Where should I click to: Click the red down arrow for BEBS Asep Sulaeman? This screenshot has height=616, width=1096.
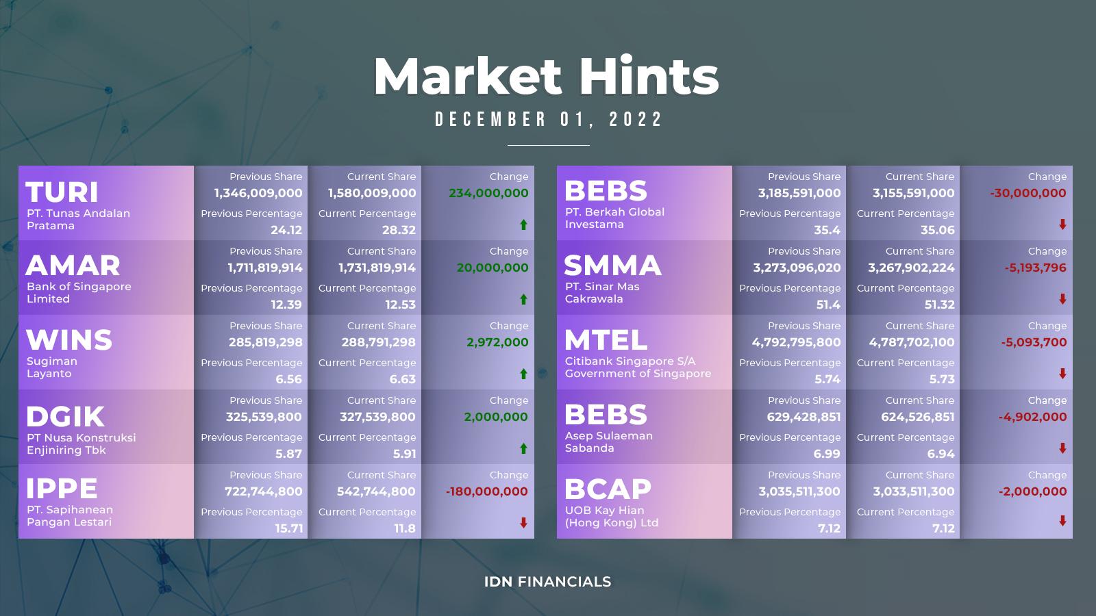pyautogui.click(x=1062, y=448)
